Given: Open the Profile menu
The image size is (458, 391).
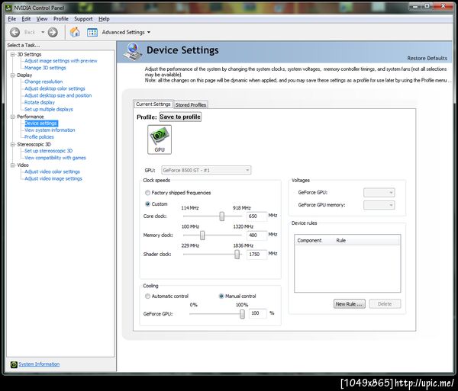Looking at the screenshot, I should coord(61,19).
